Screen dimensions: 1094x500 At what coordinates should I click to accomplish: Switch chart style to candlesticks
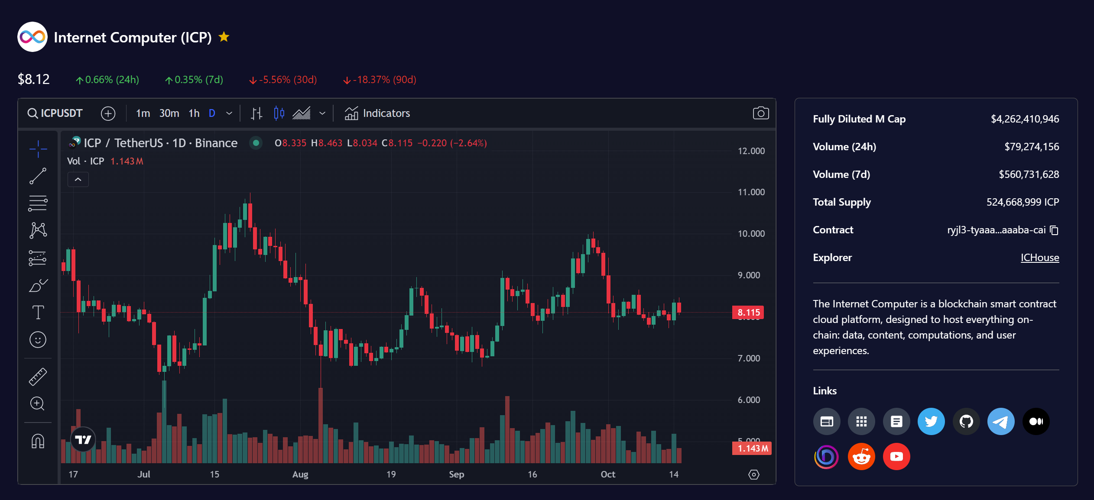[279, 113]
